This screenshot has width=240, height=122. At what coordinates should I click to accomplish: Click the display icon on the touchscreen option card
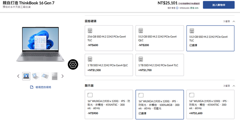(x=192, y=95)
